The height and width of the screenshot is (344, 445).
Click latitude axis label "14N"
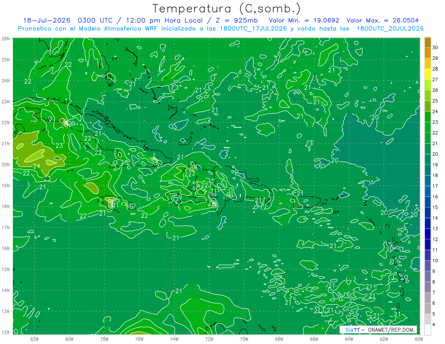point(6,290)
